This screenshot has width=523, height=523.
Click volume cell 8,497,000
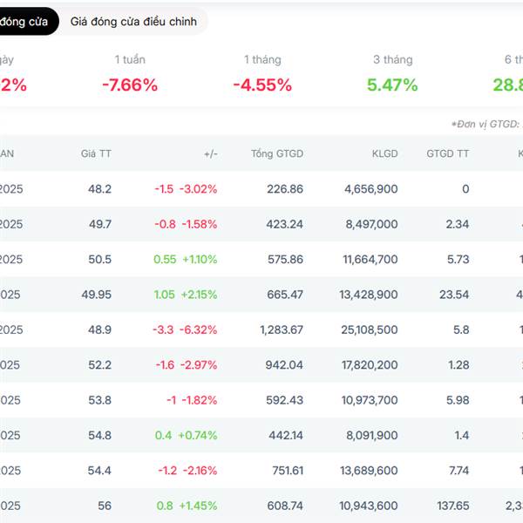371,224
